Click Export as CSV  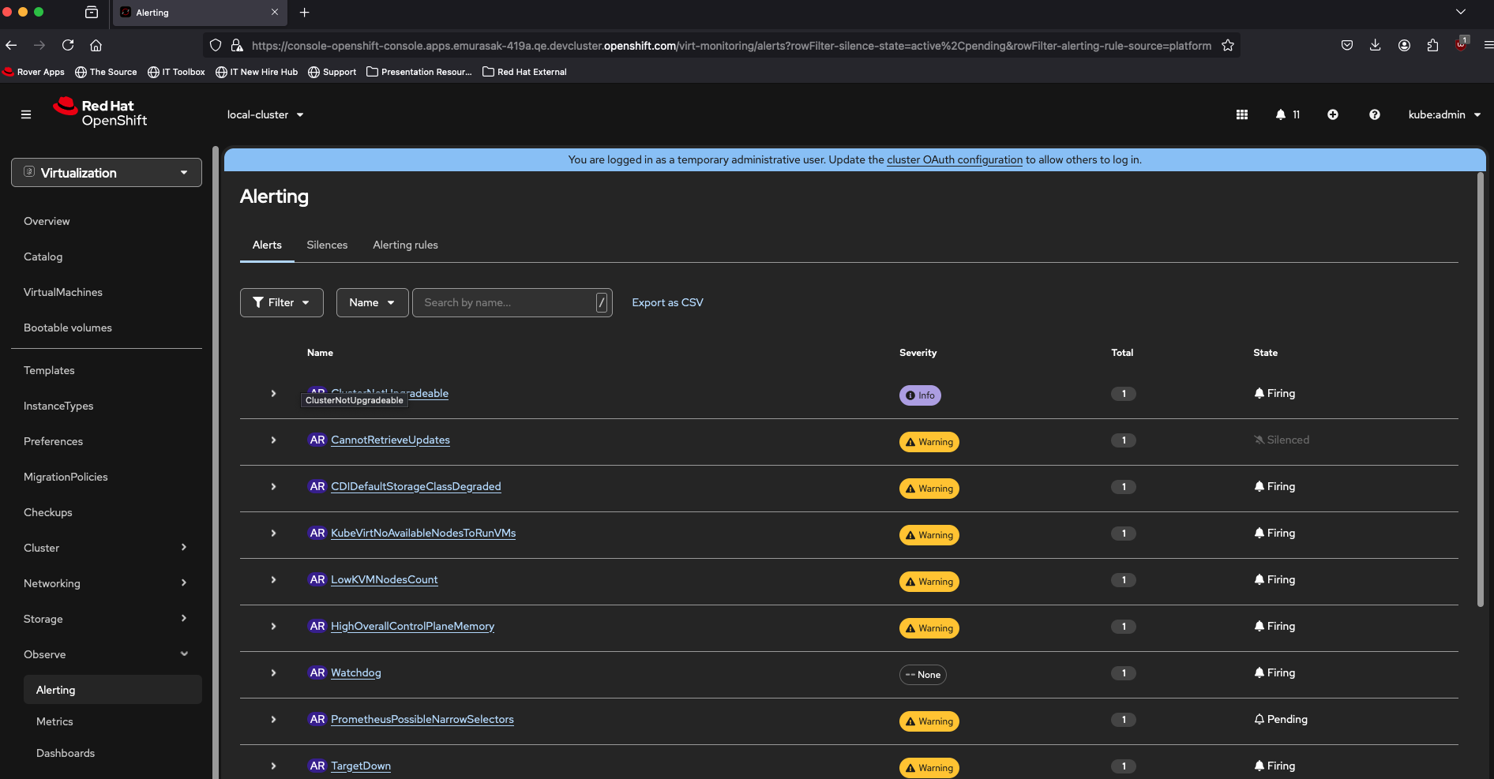667,302
